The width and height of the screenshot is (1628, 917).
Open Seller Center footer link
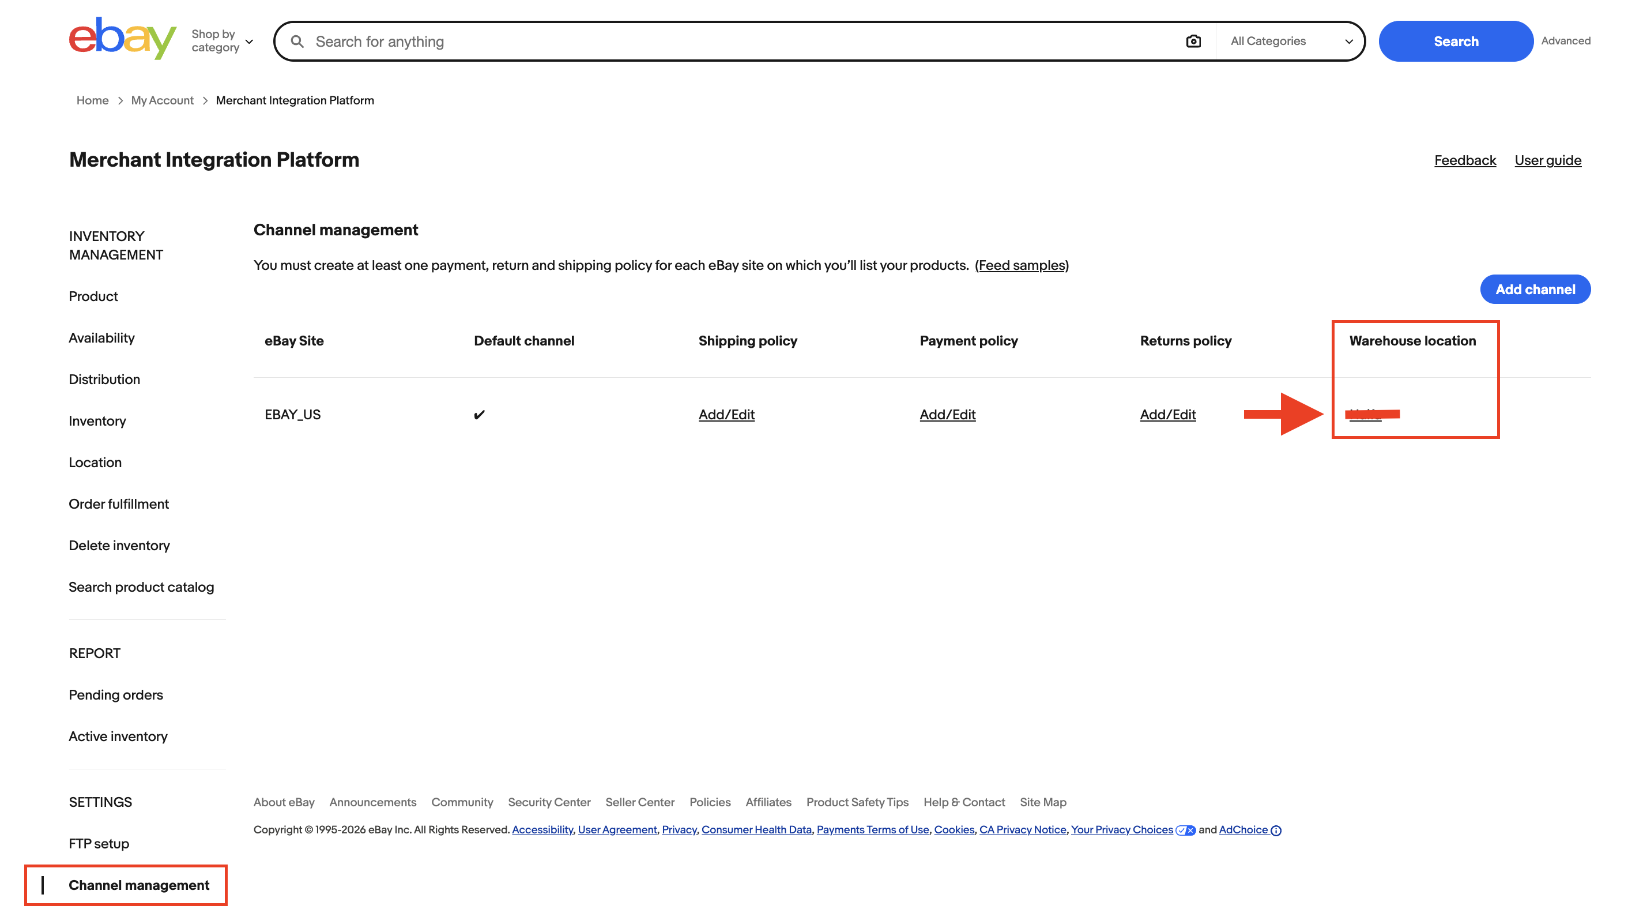click(x=639, y=803)
